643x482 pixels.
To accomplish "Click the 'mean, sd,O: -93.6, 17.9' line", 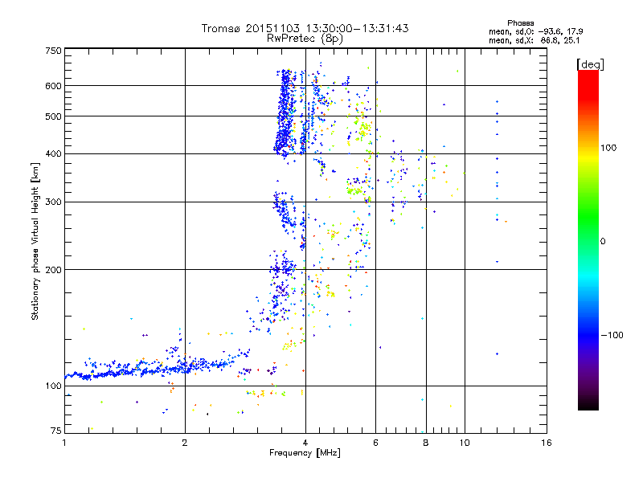I will [535, 31].
